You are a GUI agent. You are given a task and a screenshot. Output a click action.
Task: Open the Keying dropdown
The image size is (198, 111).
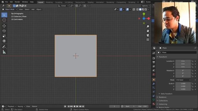coord(21,106)
